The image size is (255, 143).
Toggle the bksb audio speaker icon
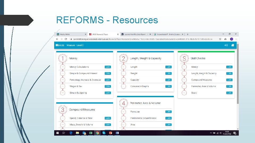pos(226,45)
